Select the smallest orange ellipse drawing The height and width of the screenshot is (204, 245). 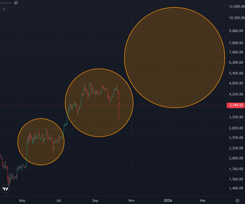tap(41, 142)
